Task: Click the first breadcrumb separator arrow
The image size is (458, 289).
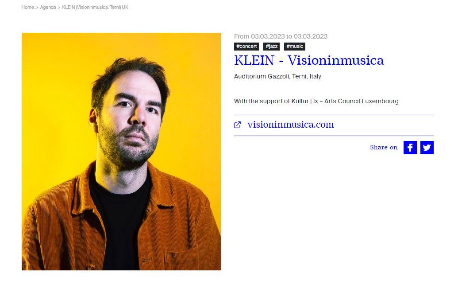Action: (37, 7)
